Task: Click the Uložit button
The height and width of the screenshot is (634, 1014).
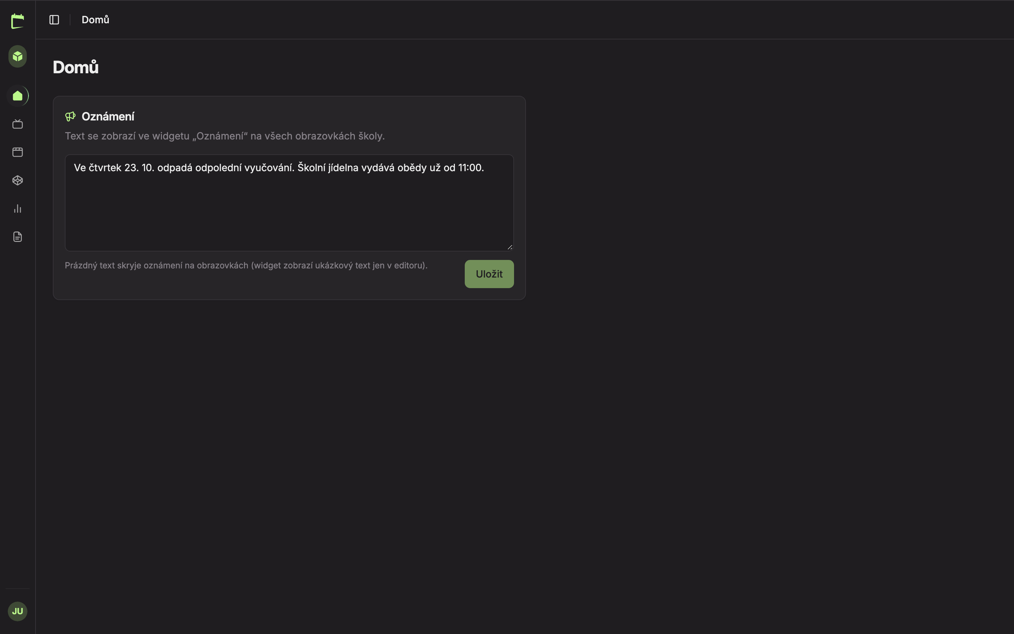Action: click(x=489, y=274)
